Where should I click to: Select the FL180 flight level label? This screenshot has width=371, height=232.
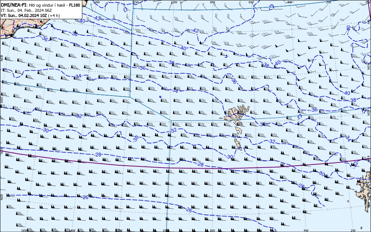(75, 5)
